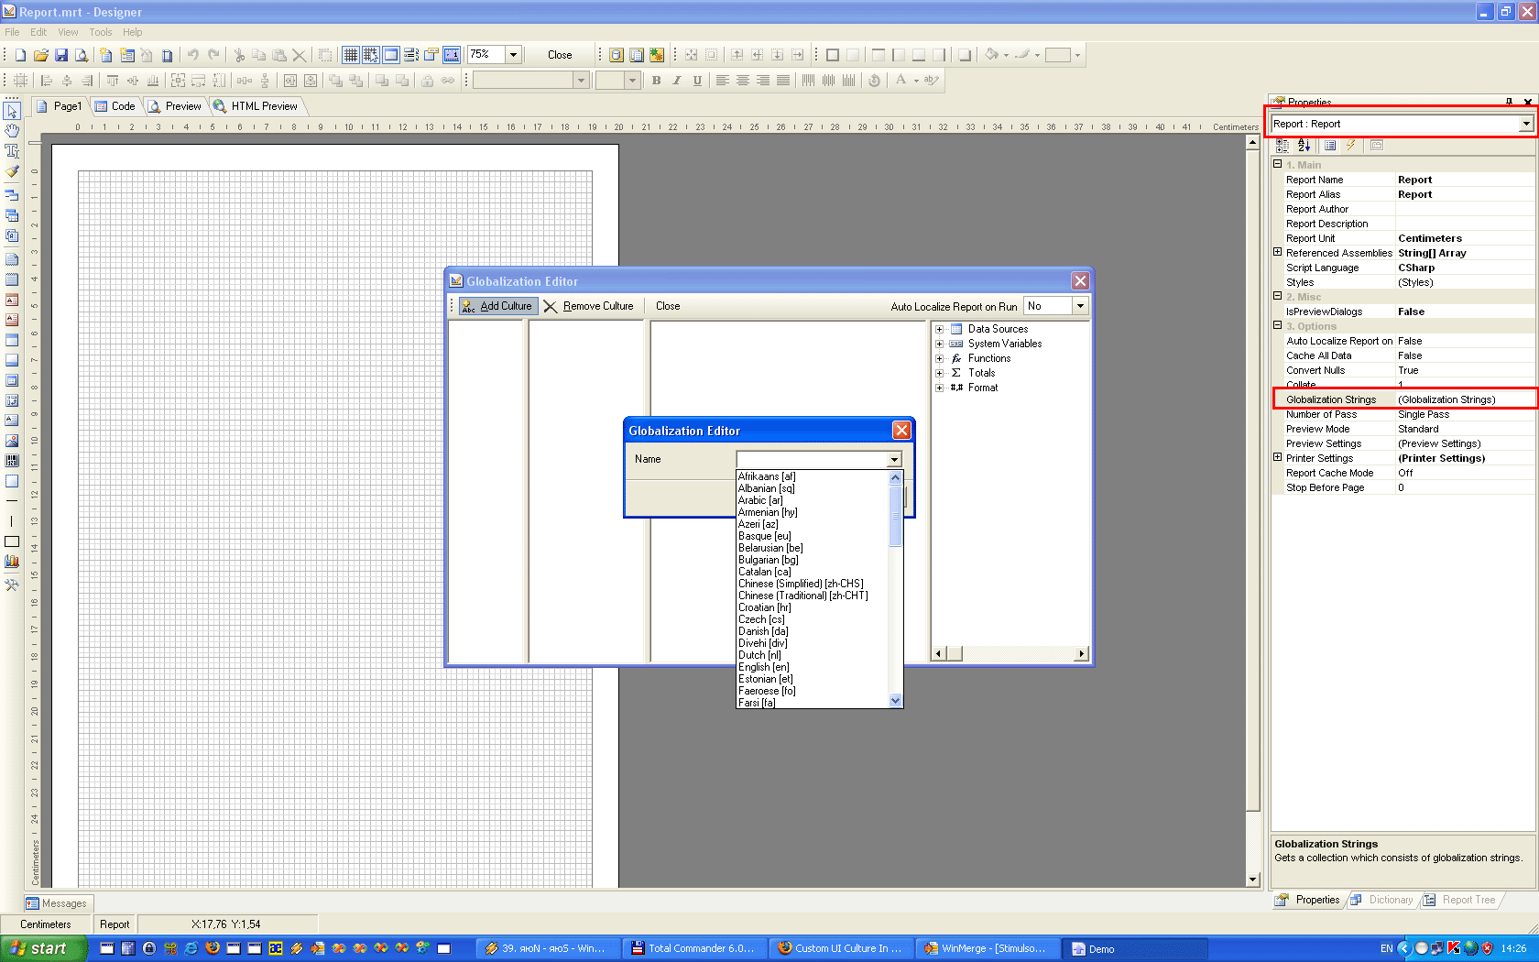This screenshot has width=1539, height=962.
Task: Click the text rotation angle icon
Action: [875, 81]
